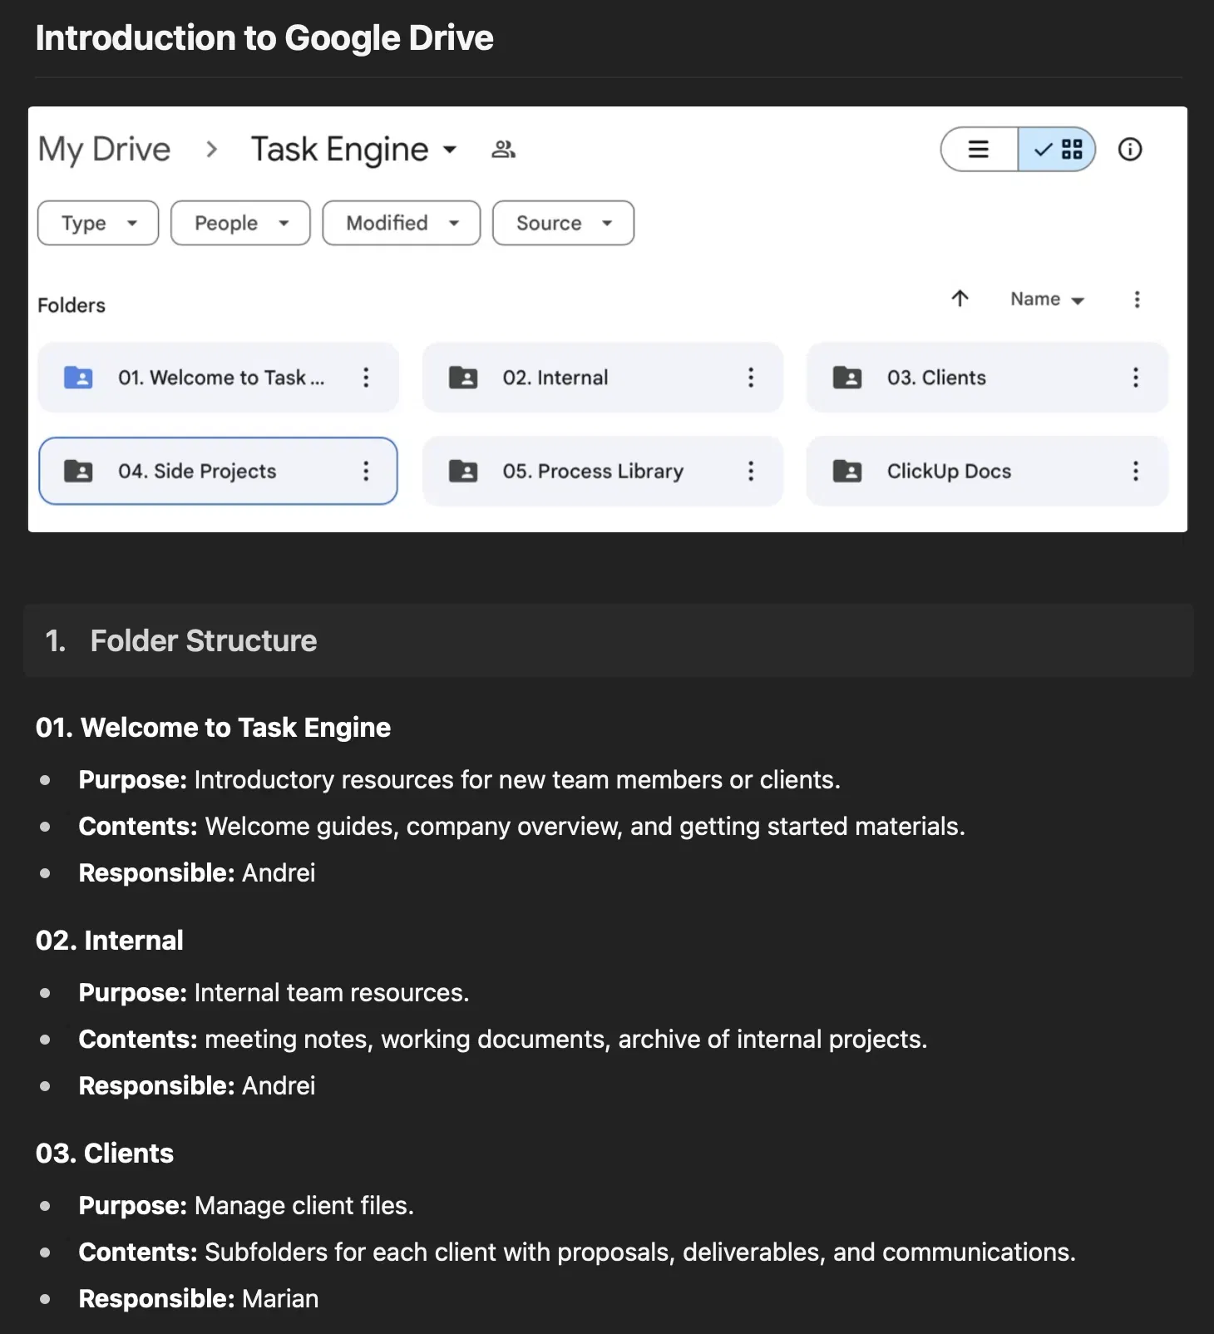This screenshot has height=1334, width=1214.
Task: Click the shared folder icon for 04. Side Projects
Action: pyautogui.click(x=78, y=471)
